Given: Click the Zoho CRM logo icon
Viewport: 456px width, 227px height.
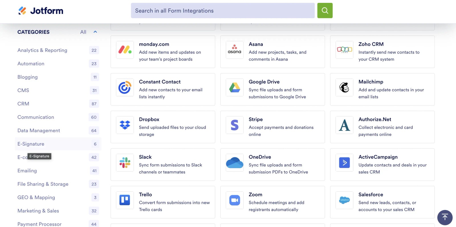Looking at the screenshot, I should [344, 50].
